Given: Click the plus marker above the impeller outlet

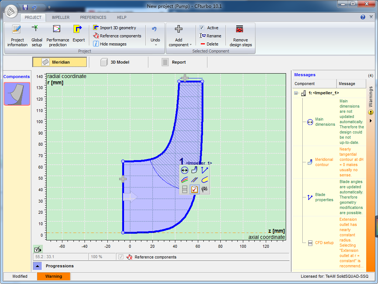Looking at the screenshot, I should [185, 78].
